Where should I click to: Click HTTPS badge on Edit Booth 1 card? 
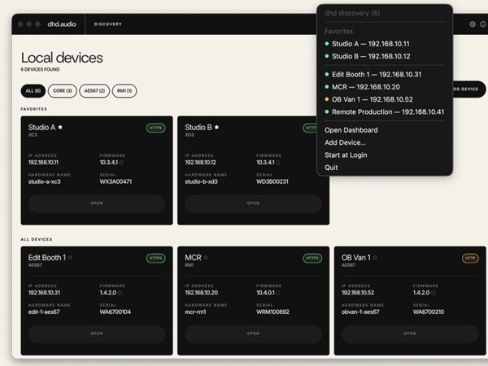(x=155, y=258)
